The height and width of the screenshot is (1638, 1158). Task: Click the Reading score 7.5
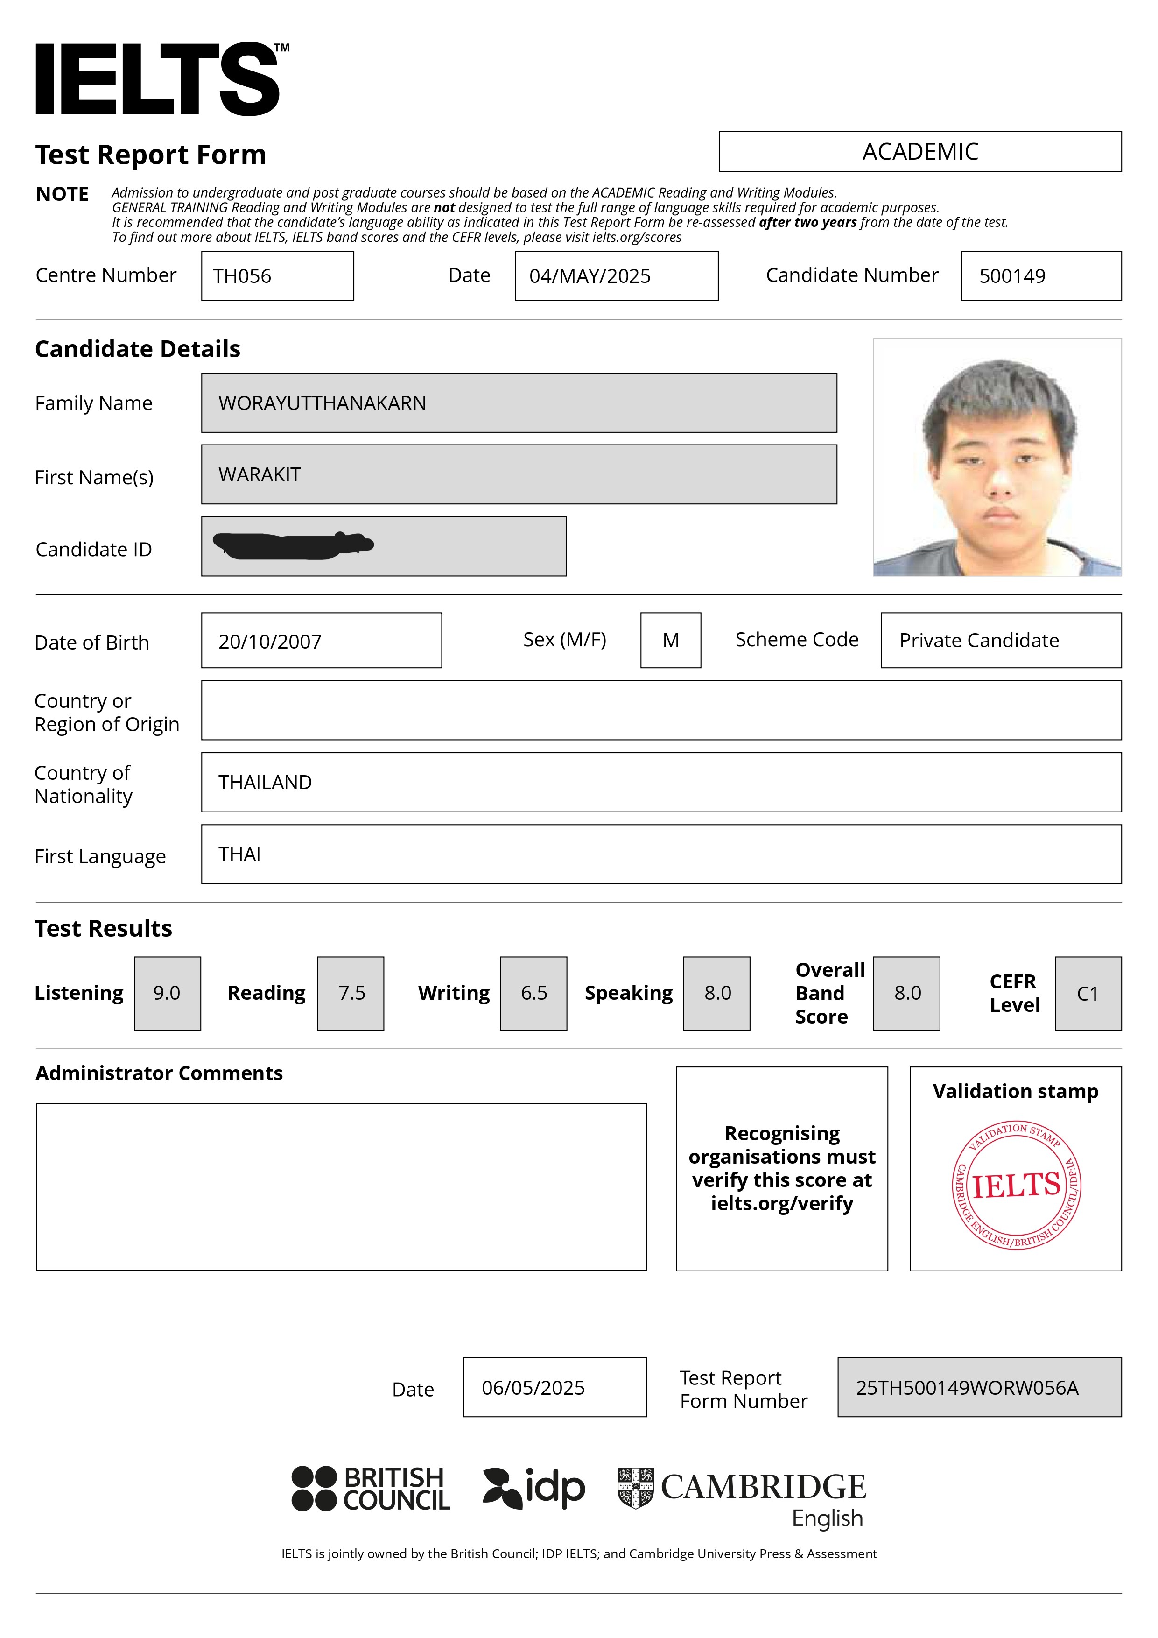351,994
